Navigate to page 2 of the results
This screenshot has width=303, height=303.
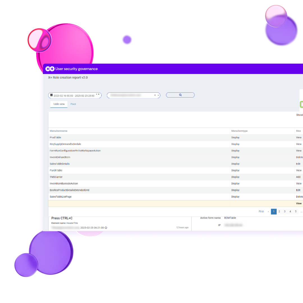click(x=279, y=211)
